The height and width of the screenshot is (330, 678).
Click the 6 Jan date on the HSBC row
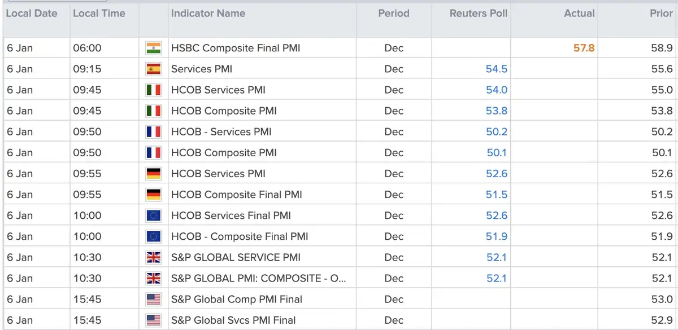20,48
